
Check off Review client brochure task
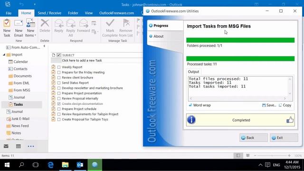click(x=59, y=77)
